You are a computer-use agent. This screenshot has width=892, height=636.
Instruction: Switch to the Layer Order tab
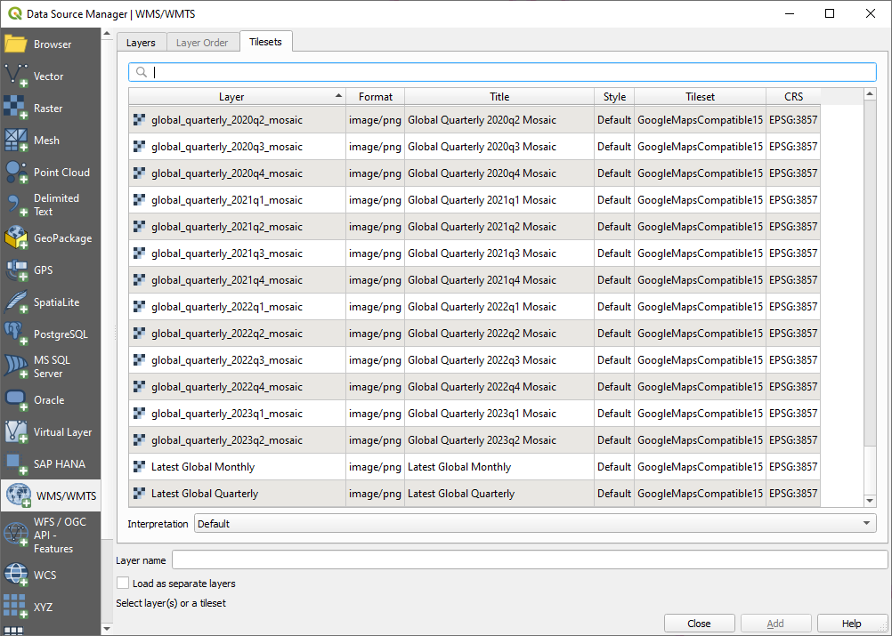pos(202,43)
